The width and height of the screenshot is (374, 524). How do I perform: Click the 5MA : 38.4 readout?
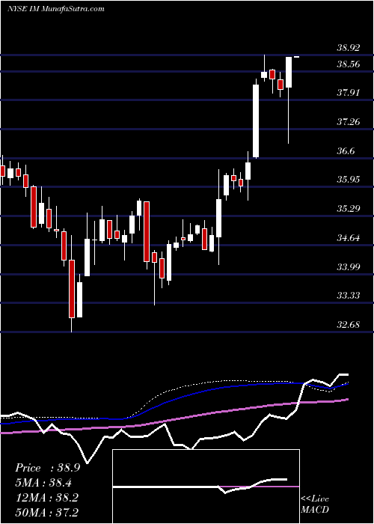tap(44, 483)
